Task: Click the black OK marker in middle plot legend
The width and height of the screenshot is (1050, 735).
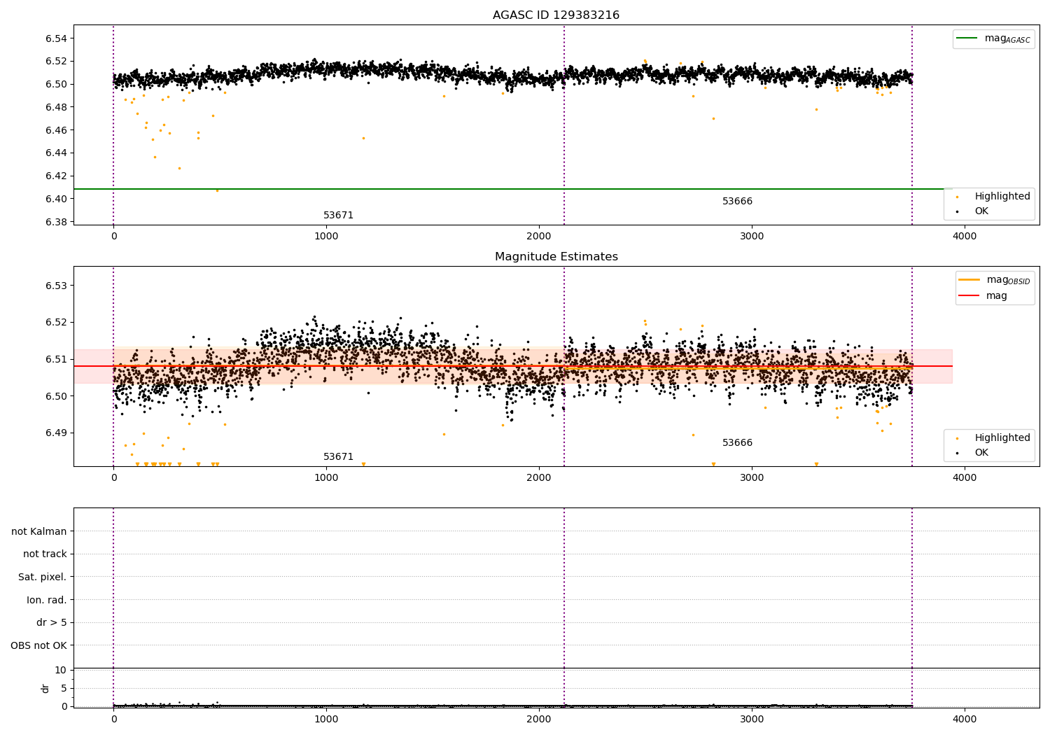Action: [x=957, y=453]
